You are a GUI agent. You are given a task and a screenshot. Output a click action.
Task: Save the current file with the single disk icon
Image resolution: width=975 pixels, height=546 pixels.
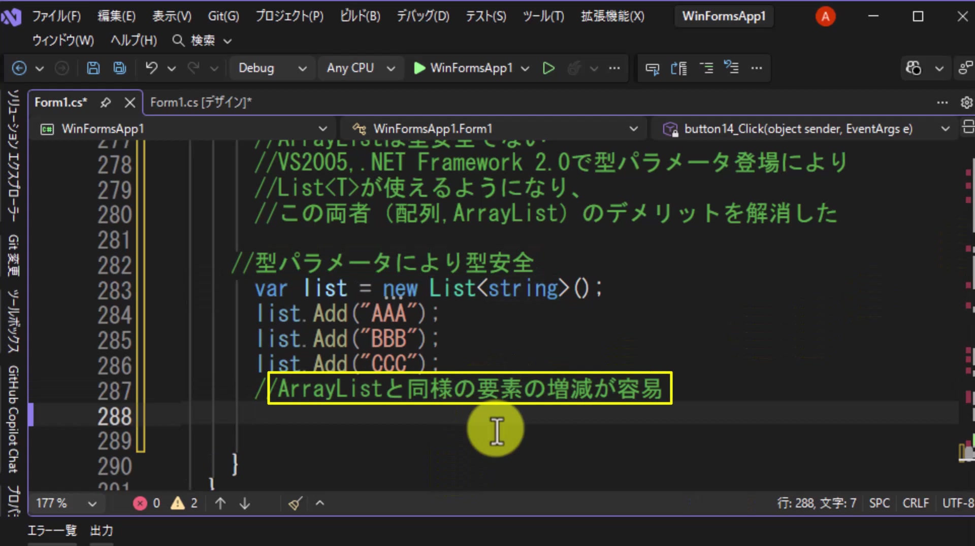[x=93, y=68]
